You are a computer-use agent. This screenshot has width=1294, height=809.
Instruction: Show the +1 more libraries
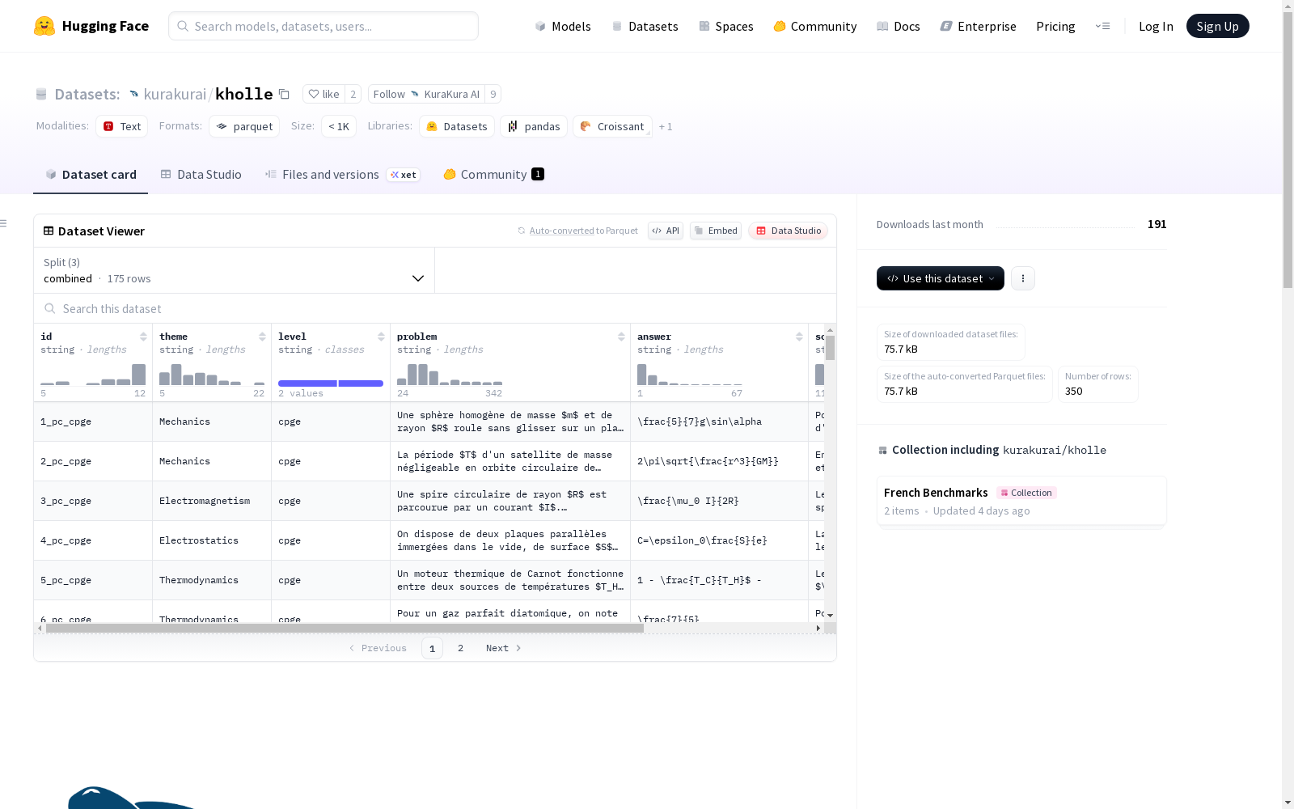[666, 126]
